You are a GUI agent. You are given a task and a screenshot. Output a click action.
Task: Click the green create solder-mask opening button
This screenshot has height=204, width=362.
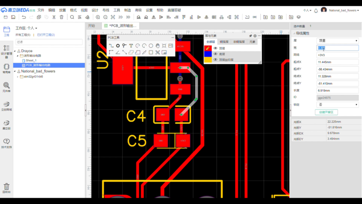click(326, 112)
